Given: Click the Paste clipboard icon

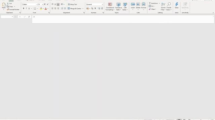Looking at the screenshot, I should click(x=4, y=5).
